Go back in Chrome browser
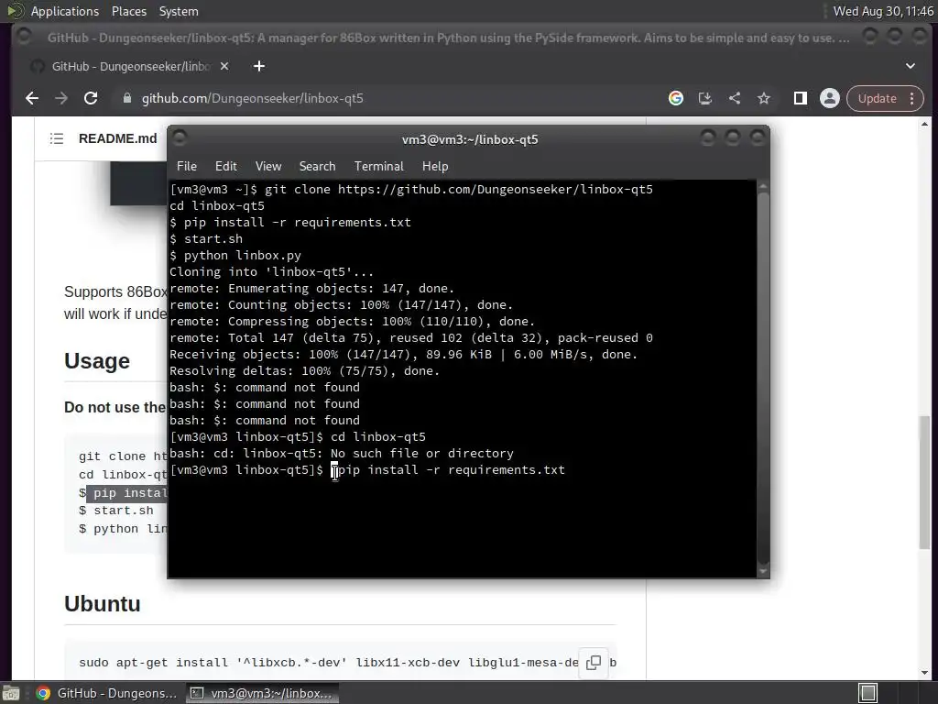938x704 pixels. pyautogui.click(x=32, y=98)
